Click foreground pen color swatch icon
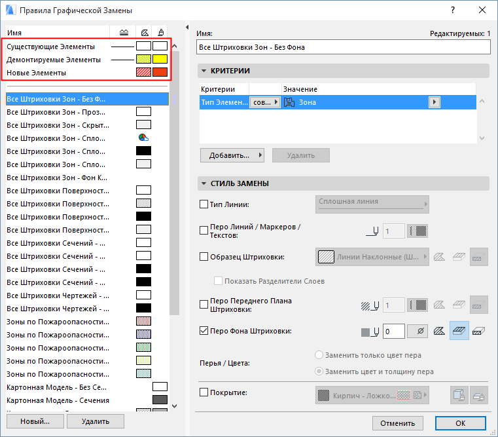Viewport: 498px width, 437px height. click(418, 305)
